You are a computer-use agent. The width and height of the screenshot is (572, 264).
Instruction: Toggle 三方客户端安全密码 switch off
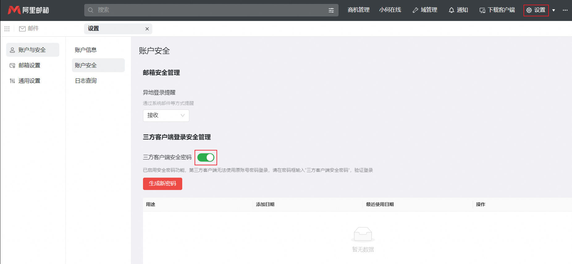[x=206, y=158]
